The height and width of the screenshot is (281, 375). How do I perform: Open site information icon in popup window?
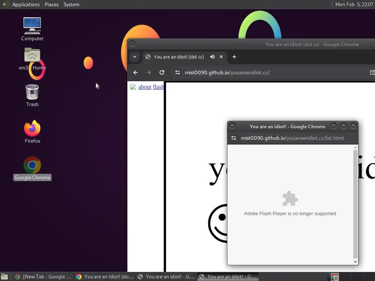pyautogui.click(x=234, y=138)
